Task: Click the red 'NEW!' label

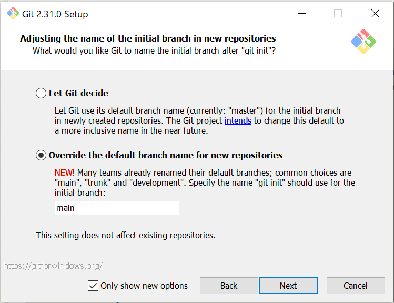Action: [65, 173]
